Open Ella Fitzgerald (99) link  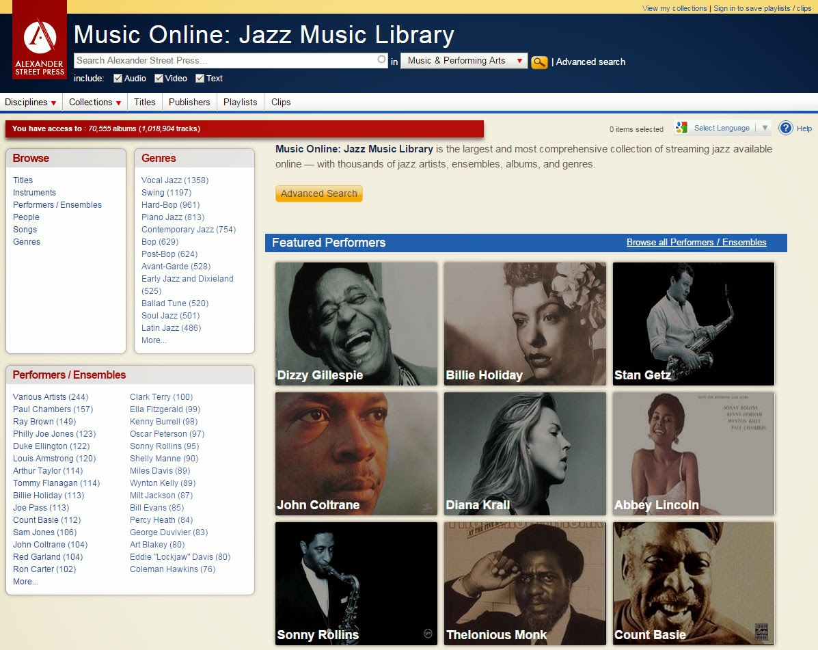[x=165, y=409]
